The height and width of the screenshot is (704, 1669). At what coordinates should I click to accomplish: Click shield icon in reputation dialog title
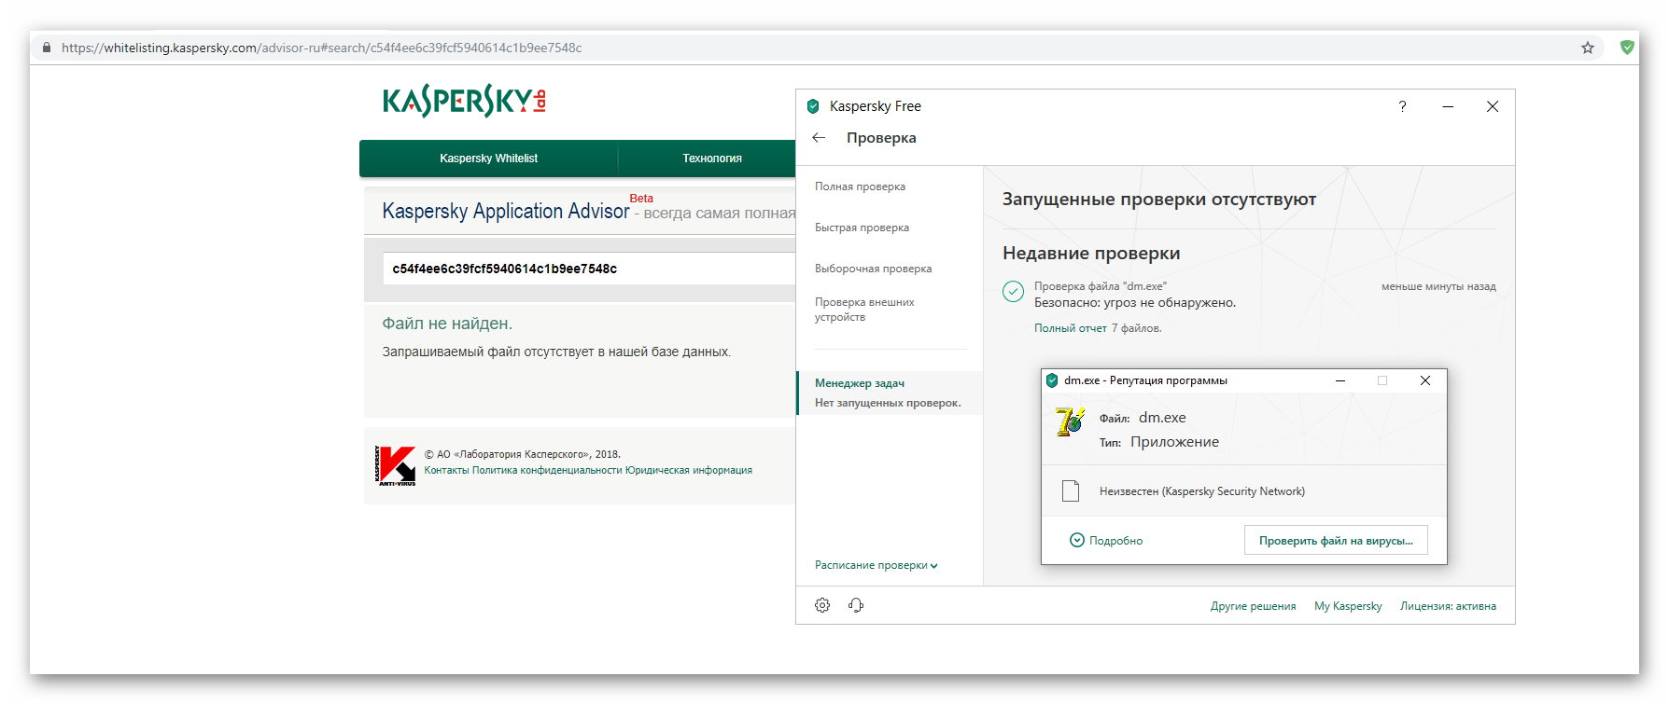(1052, 380)
